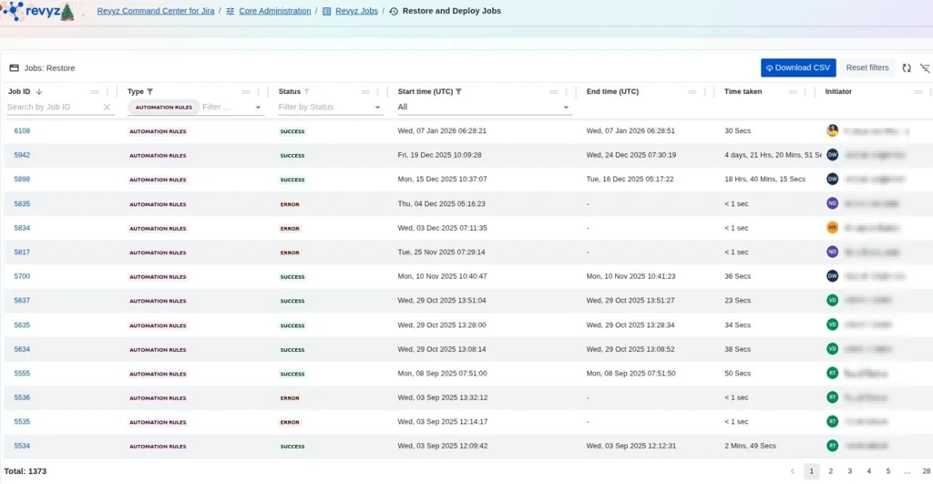This screenshot has height=484, width=933.
Task: Click the filter icon on Status column
Action: pos(306,92)
